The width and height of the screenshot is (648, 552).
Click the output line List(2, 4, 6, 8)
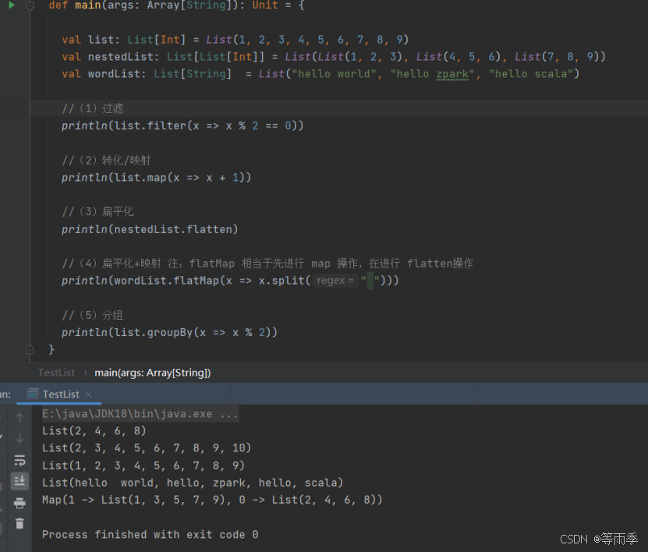[94, 431]
